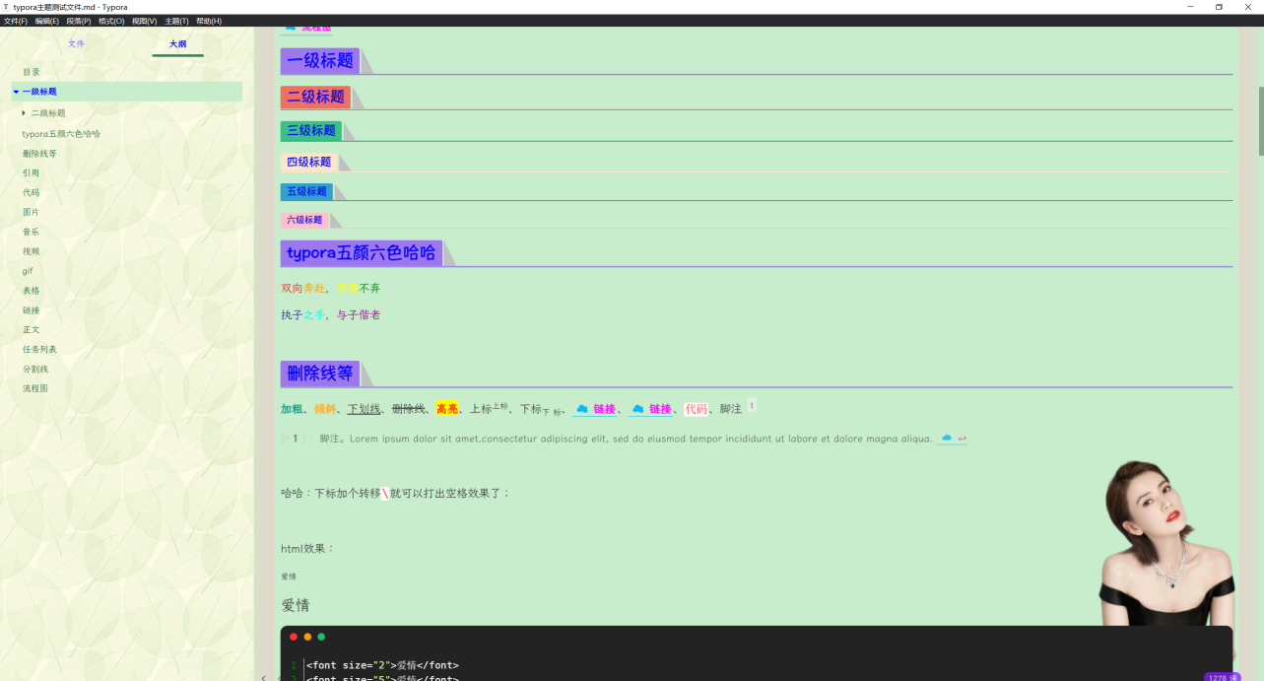This screenshot has width=1264, height=681.
Task: Click the vertical scrollbar thumb
Action: click(x=1260, y=121)
